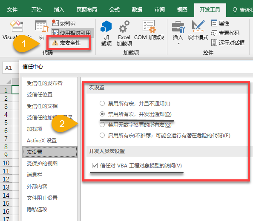Click the A1 name box
The height and width of the screenshot is (221, 253).
pyautogui.click(x=10, y=68)
